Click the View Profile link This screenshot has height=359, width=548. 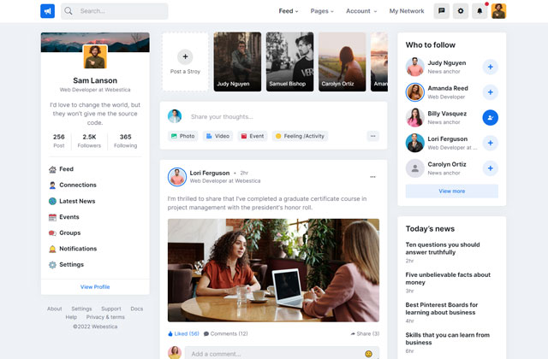(95, 287)
